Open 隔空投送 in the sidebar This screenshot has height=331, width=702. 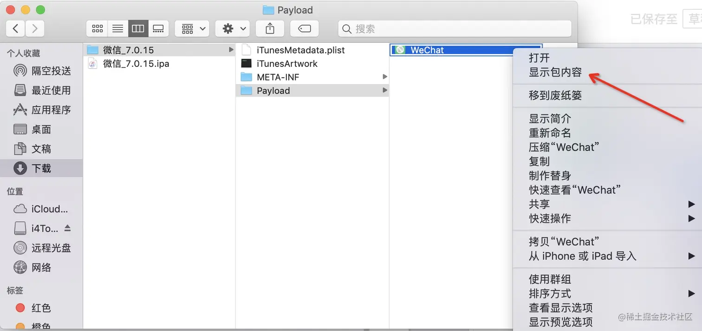[42, 71]
